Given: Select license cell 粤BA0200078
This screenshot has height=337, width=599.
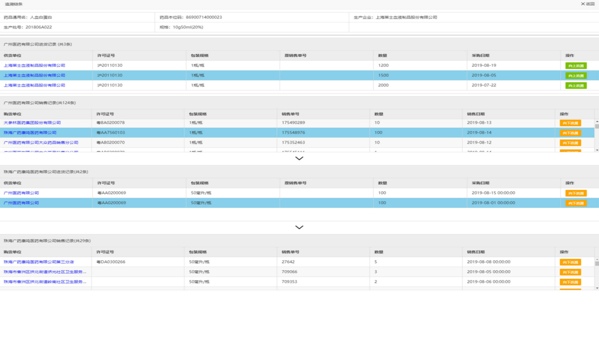Looking at the screenshot, I should point(138,123).
